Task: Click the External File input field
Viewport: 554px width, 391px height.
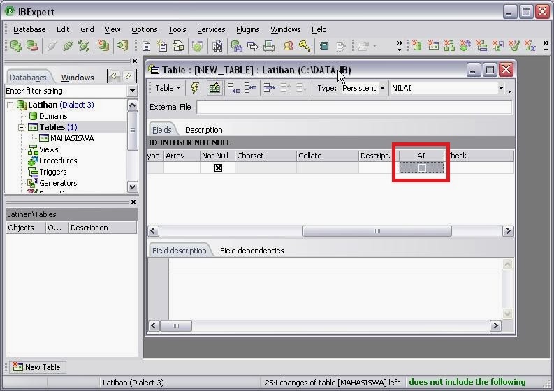Action: pyautogui.click(x=354, y=107)
